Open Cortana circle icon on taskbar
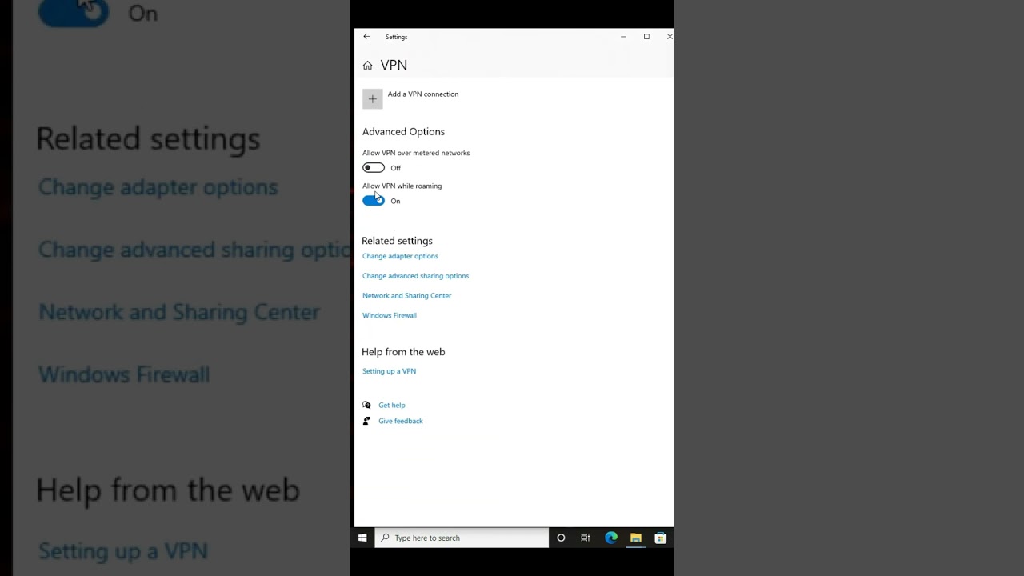The image size is (1024, 576). 561,538
